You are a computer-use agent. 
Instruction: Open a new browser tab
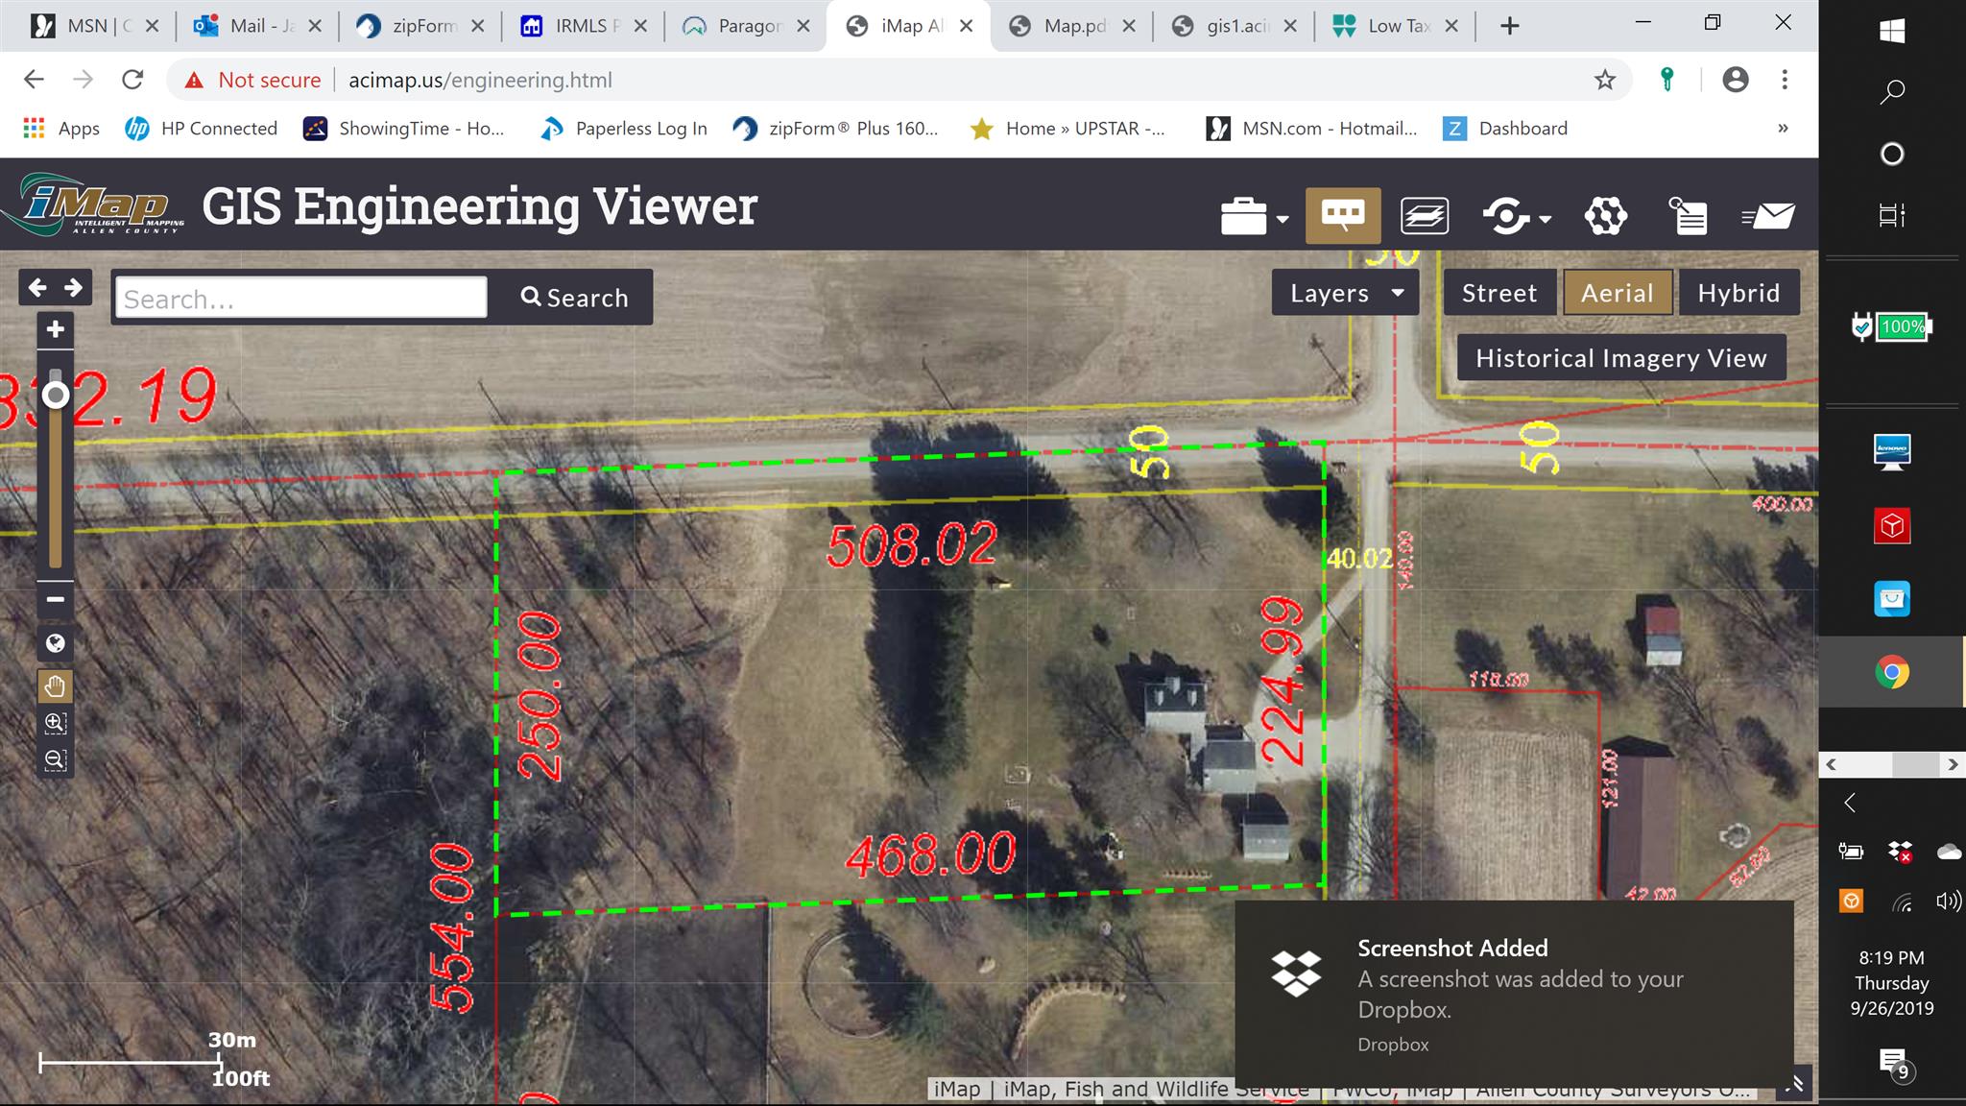pyautogui.click(x=1509, y=26)
